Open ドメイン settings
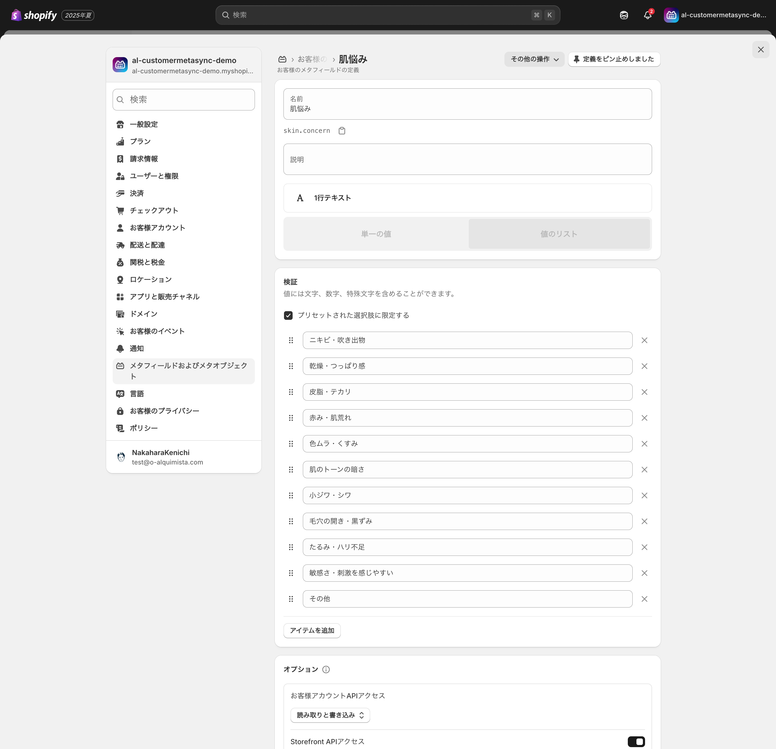776x749 pixels. click(183, 314)
